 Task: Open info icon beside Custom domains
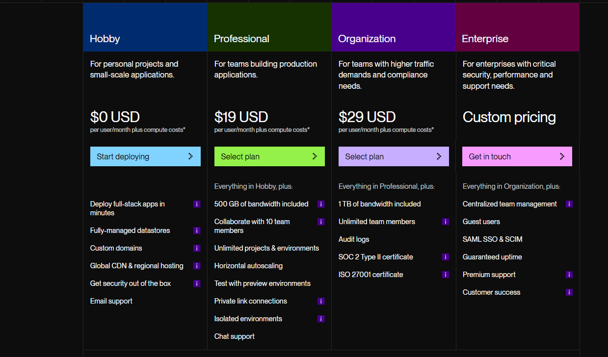197,248
